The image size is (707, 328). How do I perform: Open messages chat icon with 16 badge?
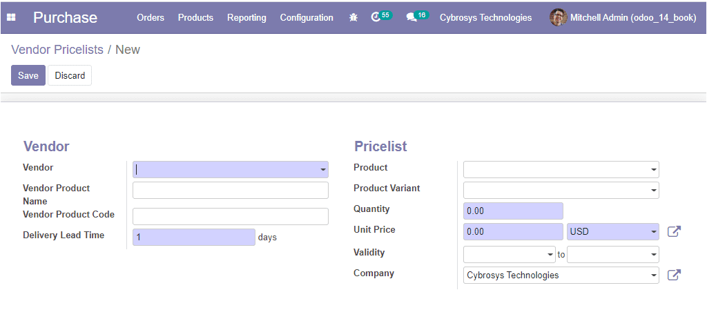pyautogui.click(x=412, y=17)
